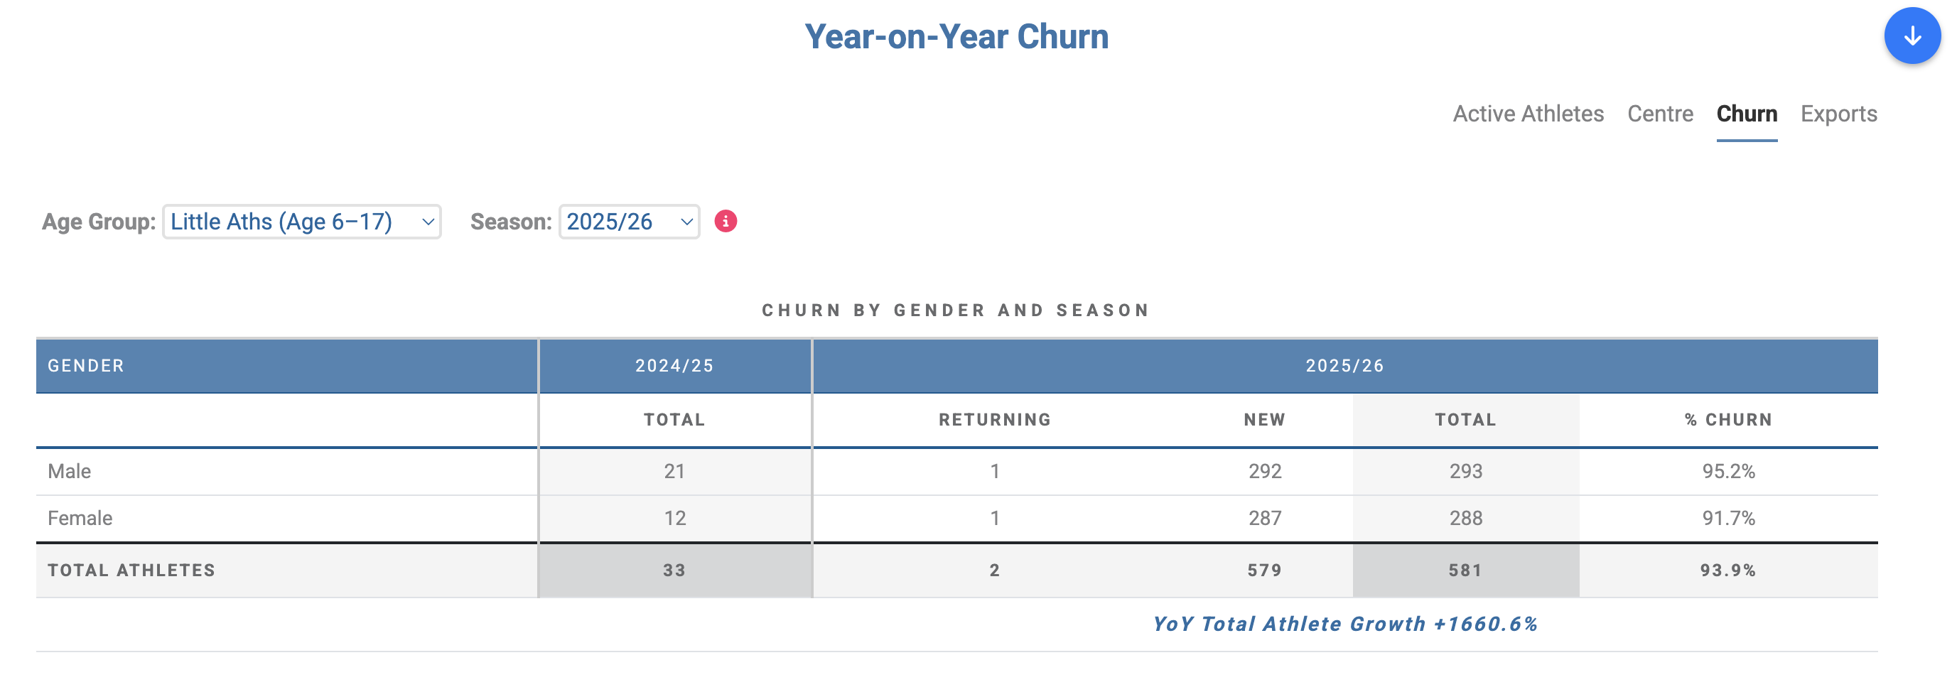This screenshot has height=692, width=1957.
Task: Click the RETURNING column header
Action: click(994, 419)
